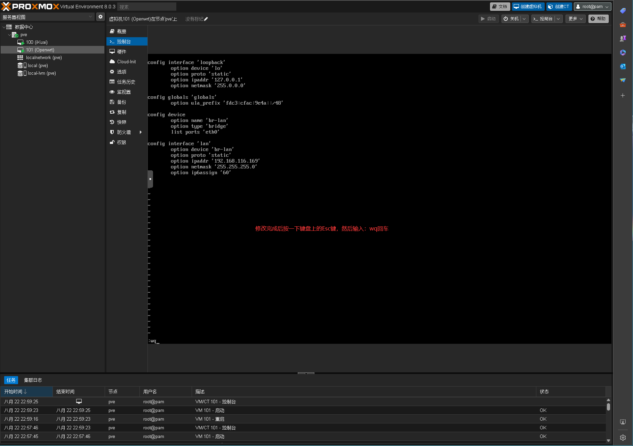Click in the top 搜索 search field
Screen dimensions: 633x446
click(147, 7)
